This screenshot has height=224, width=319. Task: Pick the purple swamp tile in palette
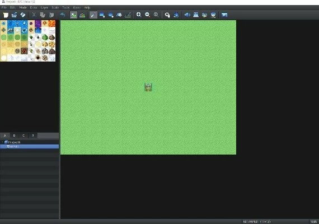pyautogui.click(x=38, y=24)
